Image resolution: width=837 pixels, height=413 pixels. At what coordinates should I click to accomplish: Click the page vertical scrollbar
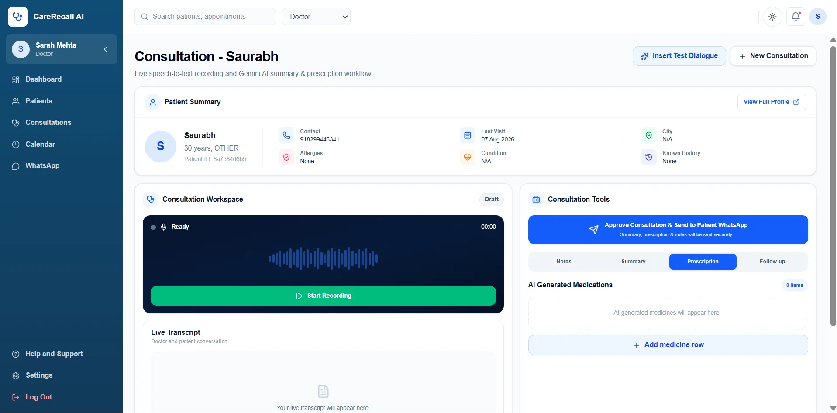click(833, 186)
